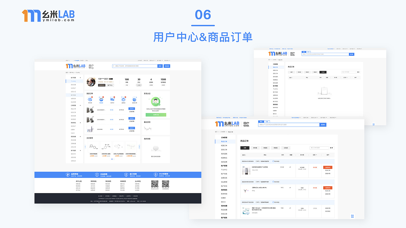
Task: Open 退换货 envelope icon in user center page
Action: tap(123, 99)
